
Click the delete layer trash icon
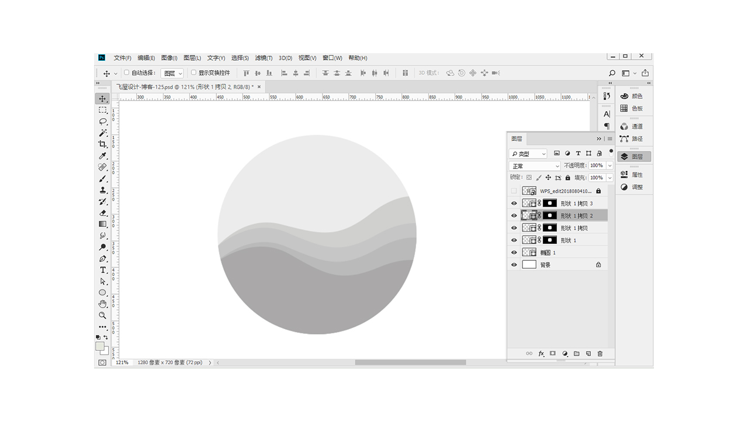coord(600,354)
